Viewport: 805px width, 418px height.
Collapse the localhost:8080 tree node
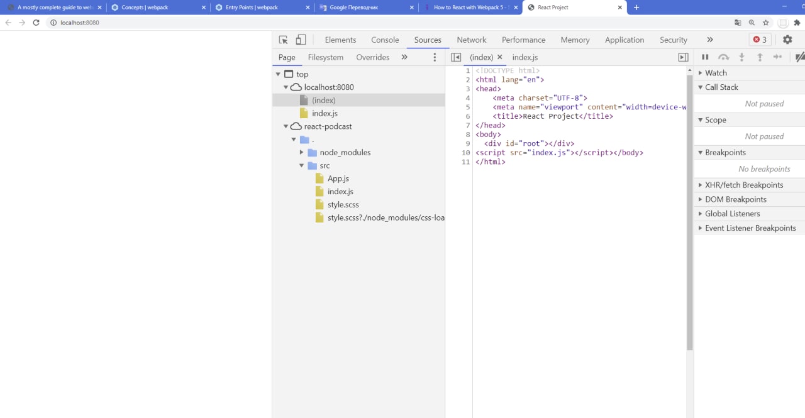click(x=286, y=87)
